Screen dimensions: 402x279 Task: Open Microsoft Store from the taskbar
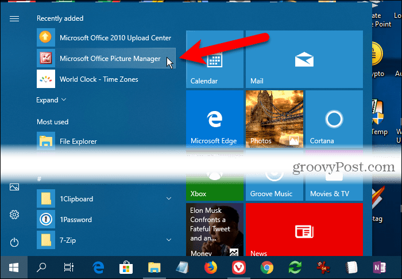click(126, 267)
